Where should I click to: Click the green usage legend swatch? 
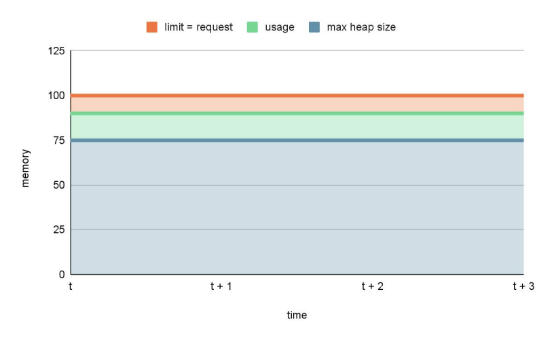252,27
